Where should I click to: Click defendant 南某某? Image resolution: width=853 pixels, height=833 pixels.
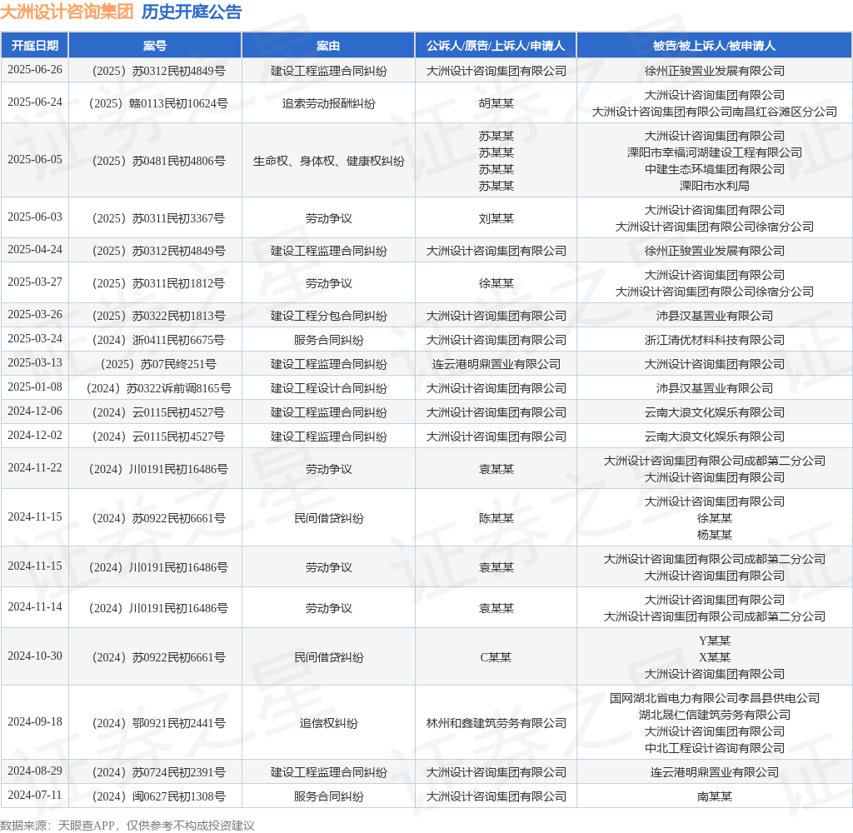pos(714,796)
